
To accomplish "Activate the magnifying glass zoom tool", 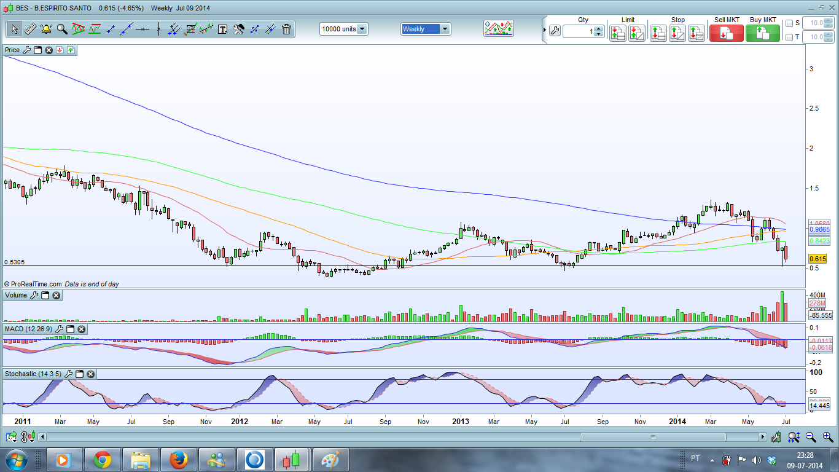I will tap(62, 29).
